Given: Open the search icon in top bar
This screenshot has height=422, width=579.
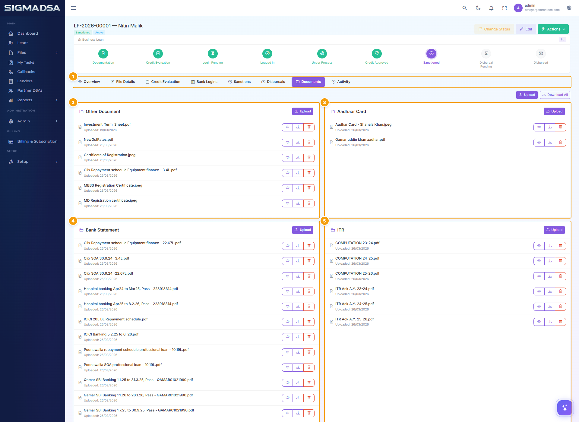Looking at the screenshot, I should coord(465,8).
